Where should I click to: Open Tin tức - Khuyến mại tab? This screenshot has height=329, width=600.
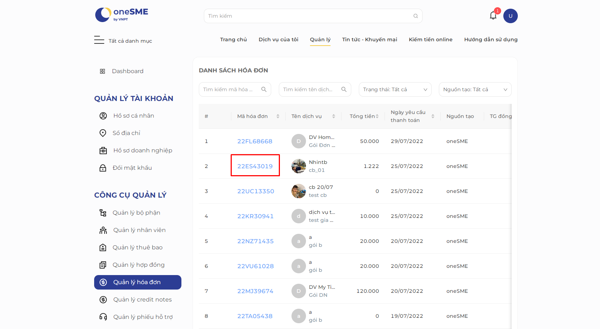point(370,39)
